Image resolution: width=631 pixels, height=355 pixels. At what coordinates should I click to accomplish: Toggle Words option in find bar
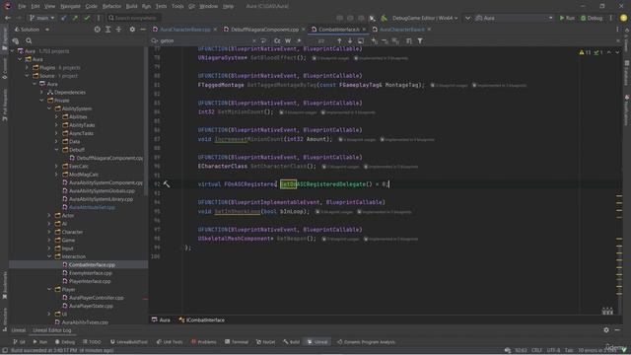coord(288,40)
